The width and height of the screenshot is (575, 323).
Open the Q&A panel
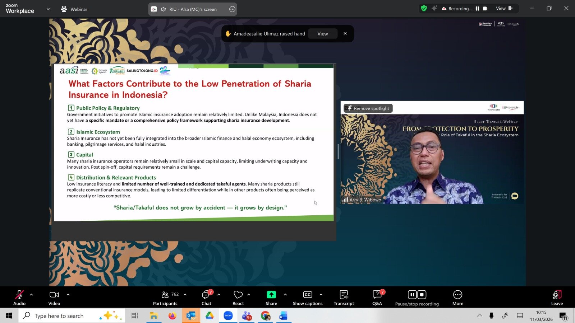coord(377,298)
